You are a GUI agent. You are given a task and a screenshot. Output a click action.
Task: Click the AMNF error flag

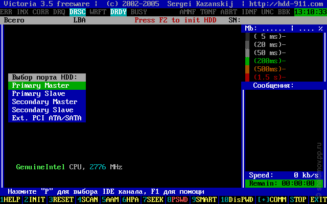[x=188, y=12]
